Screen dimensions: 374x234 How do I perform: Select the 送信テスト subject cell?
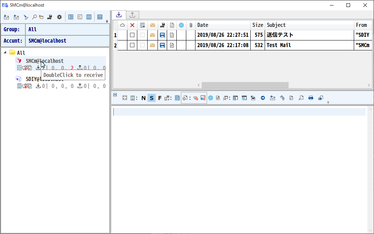coord(309,35)
